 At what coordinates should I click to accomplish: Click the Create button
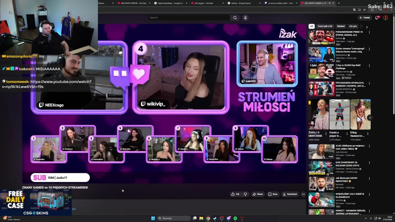coord(365,18)
